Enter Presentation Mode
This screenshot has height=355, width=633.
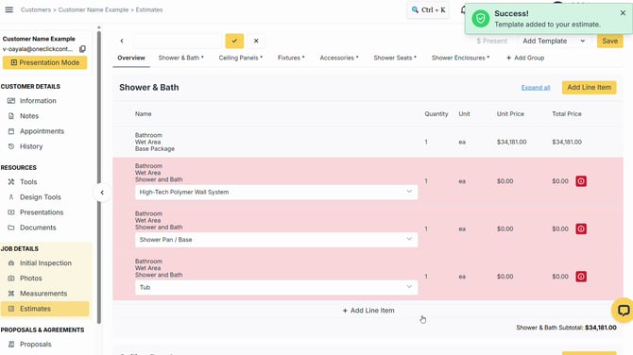coord(44,62)
